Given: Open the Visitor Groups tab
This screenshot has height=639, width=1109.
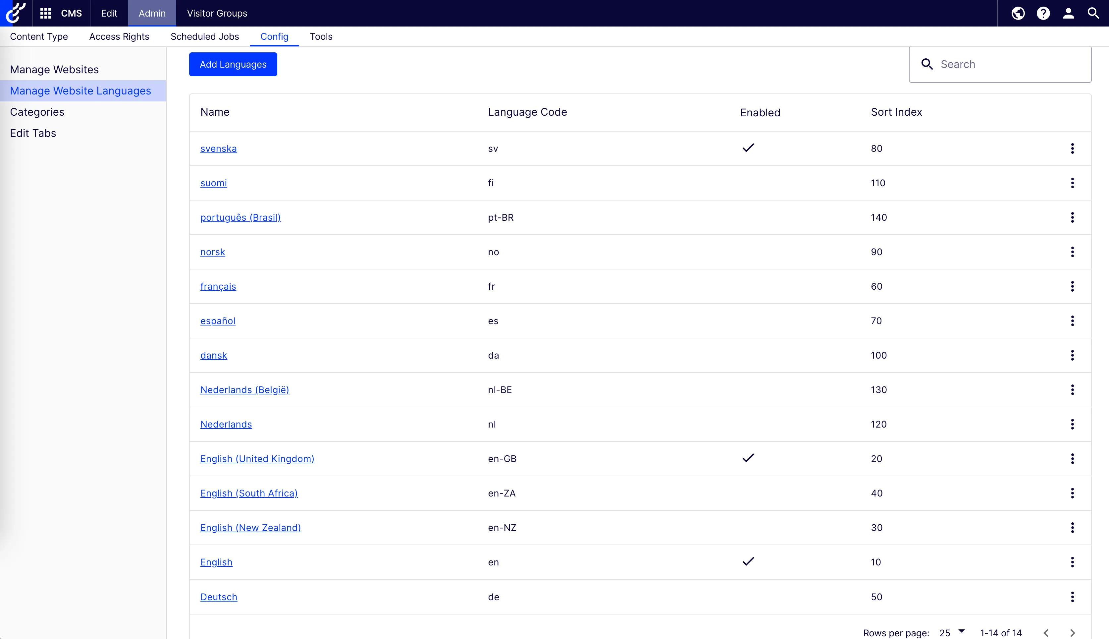Looking at the screenshot, I should 217,13.
